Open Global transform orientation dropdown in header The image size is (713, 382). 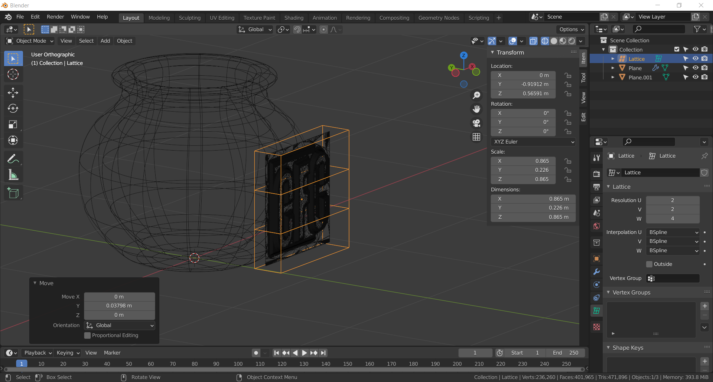pos(255,30)
